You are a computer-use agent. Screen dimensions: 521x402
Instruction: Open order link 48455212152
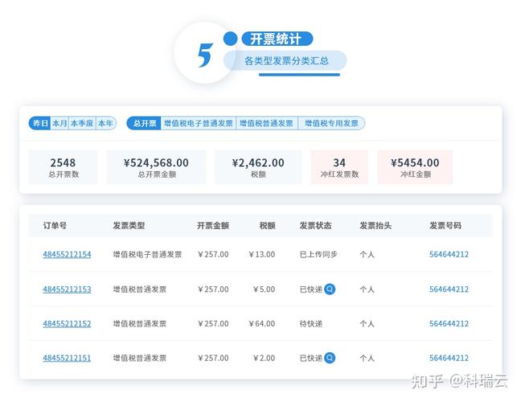point(67,323)
